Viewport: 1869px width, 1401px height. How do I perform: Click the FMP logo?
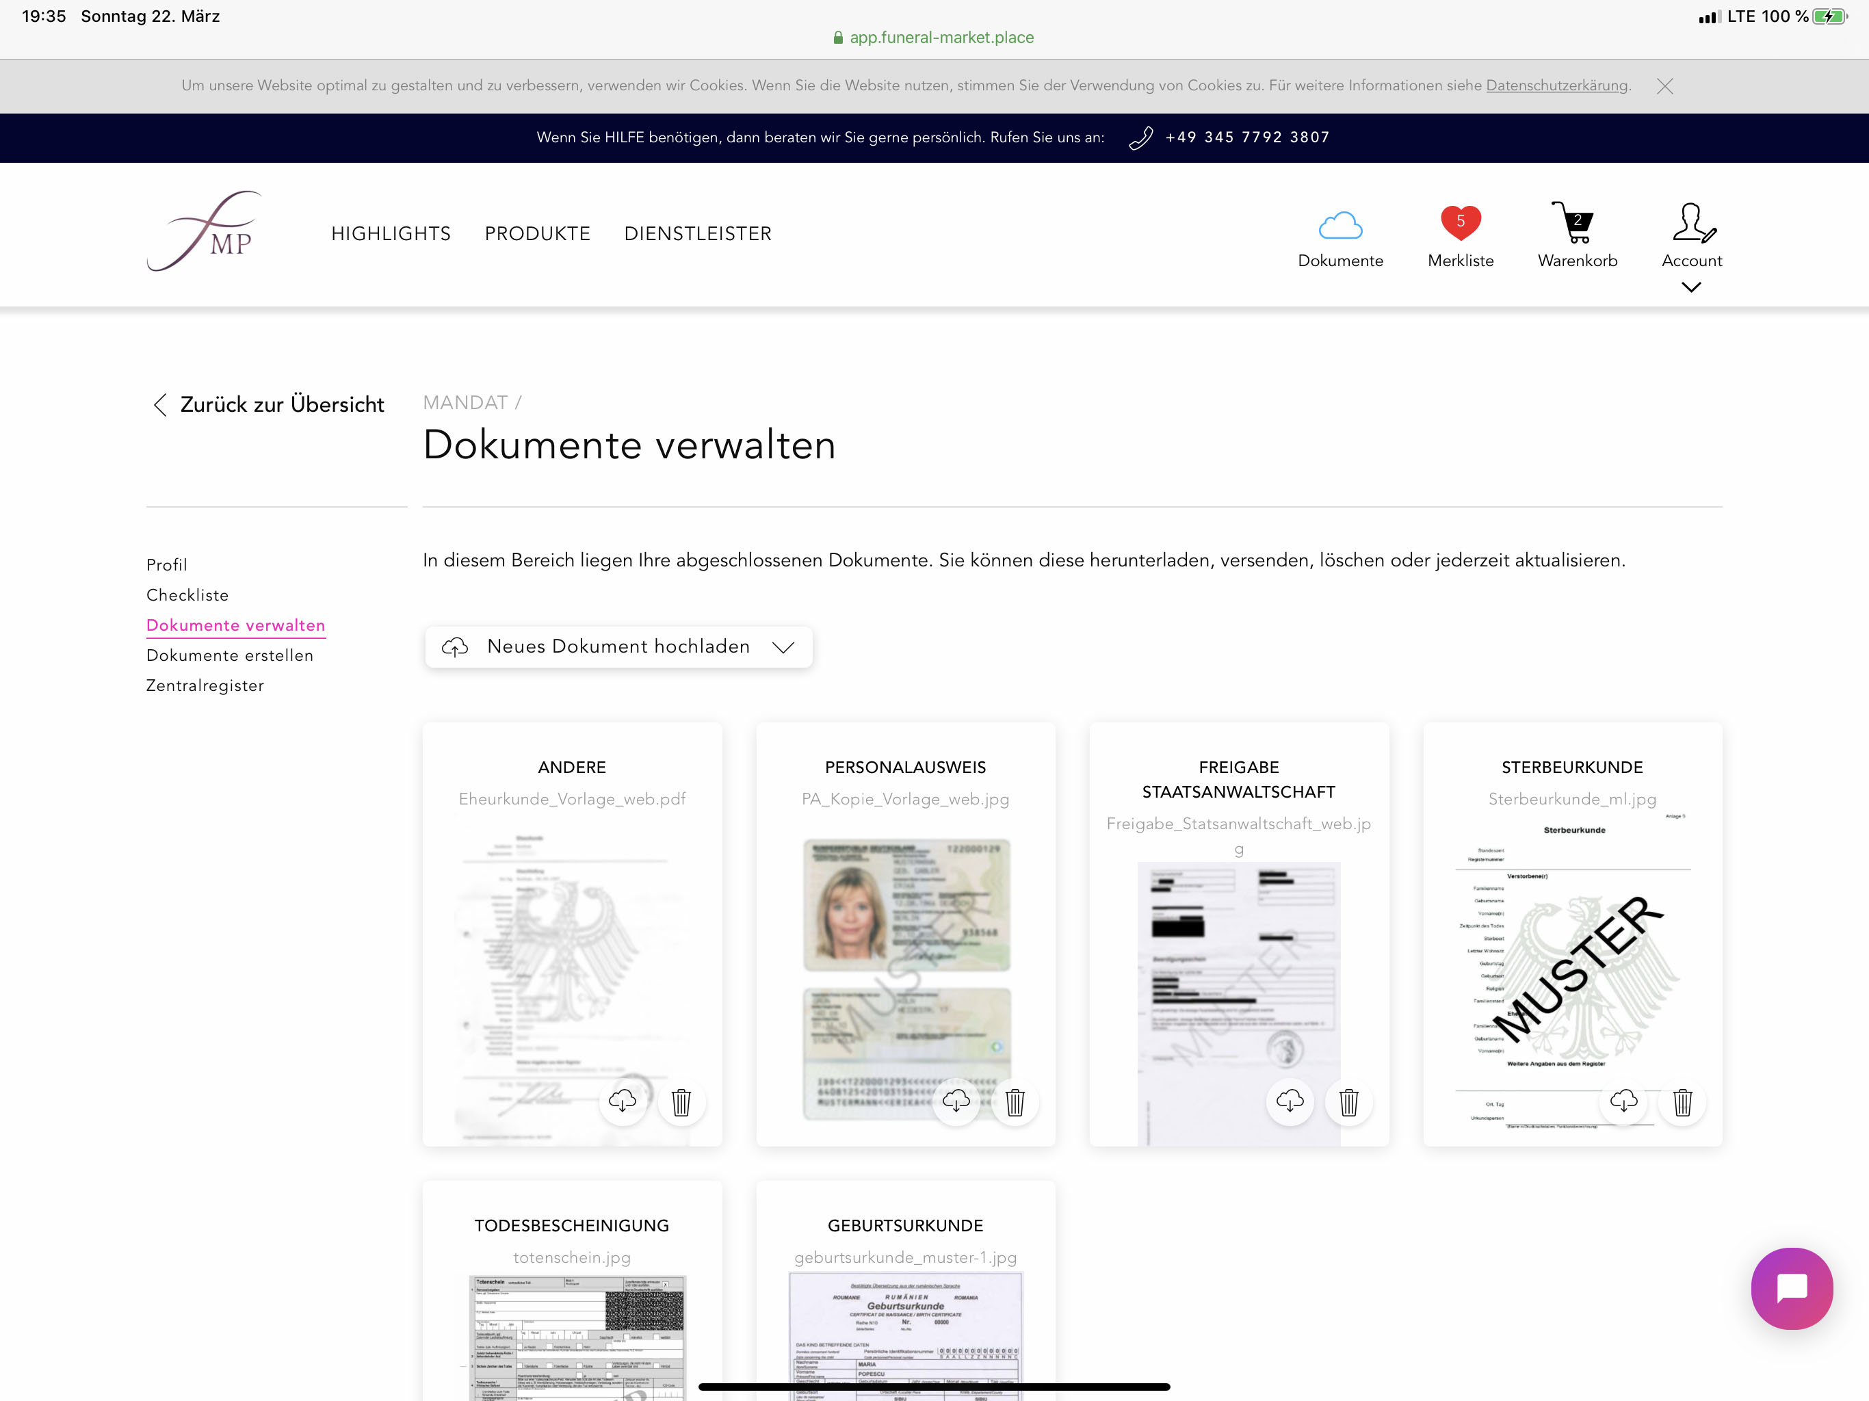205,231
